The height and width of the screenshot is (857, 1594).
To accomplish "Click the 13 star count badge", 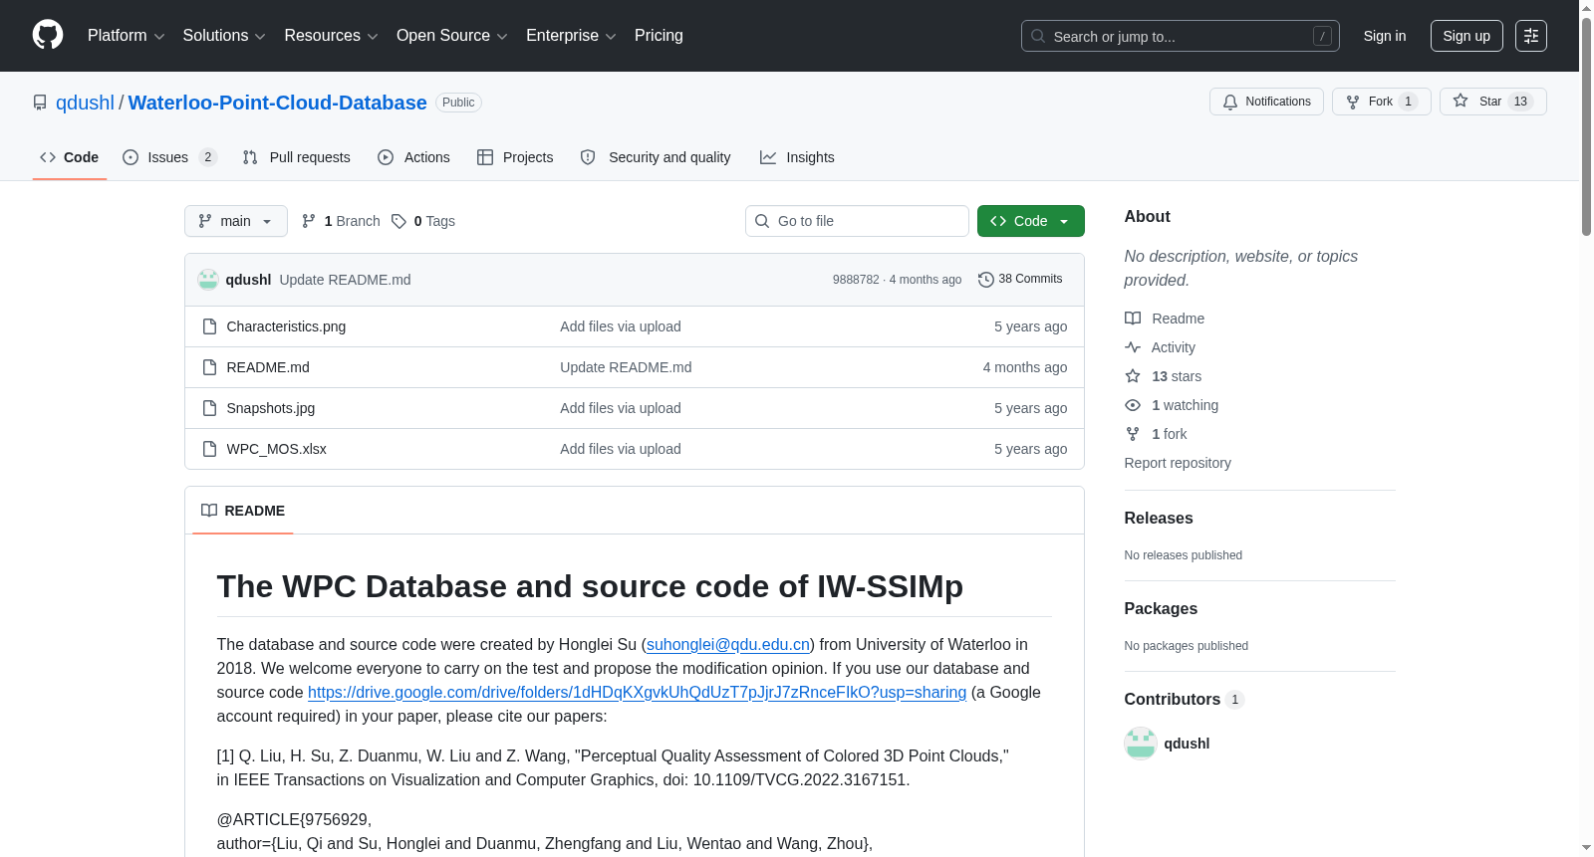I will [1520, 102].
